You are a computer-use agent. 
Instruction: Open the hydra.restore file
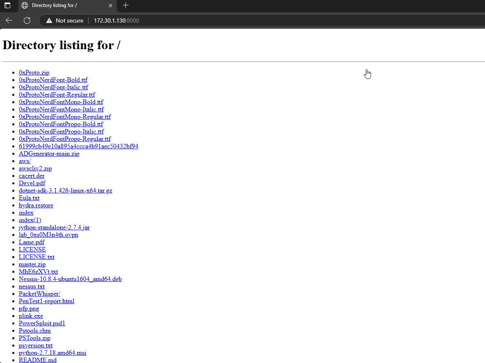coord(36,206)
